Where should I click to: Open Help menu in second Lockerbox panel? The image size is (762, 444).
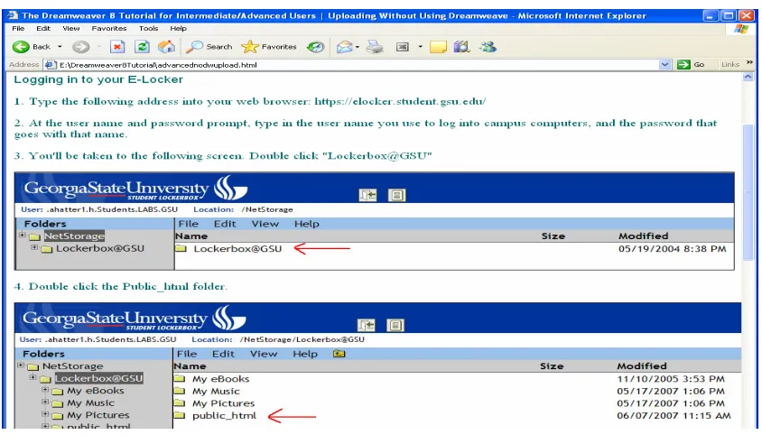[x=305, y=354]
